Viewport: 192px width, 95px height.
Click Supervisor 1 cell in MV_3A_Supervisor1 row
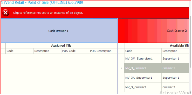(x=175, y=78)
